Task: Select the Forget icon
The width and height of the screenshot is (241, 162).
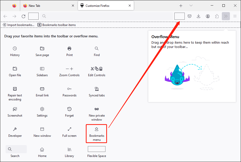Action: click(69, 109)
